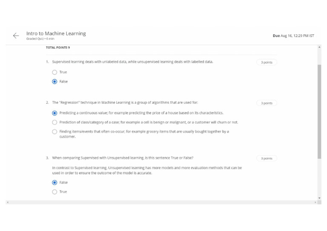Click the horizontal scrollbar track
327x231 pixels.
click(x=161, y=202)
